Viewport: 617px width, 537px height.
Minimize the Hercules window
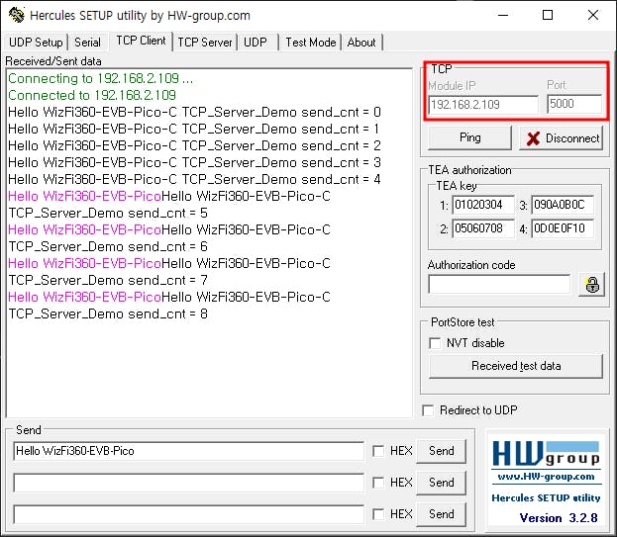click(x=503, y=15)
